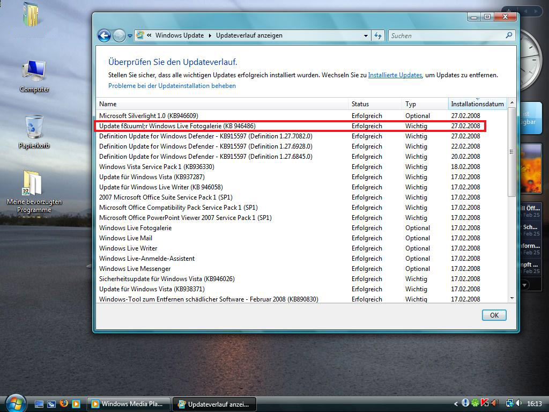
Task: Open the Papierkorb recycle bin icon
Action: coord(34,132)
